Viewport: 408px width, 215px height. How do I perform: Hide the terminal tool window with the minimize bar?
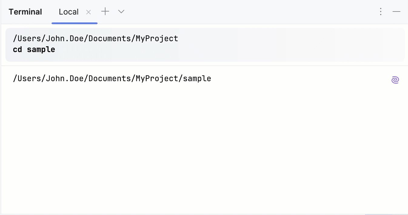click(396, 12)
